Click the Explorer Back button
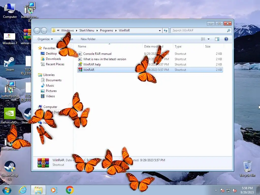Screen dimensions: 260x195 [x=37, y=30]
